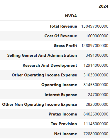This screenshot has width=110, height=139.
Task: Click the value 84026000000
Action: (x=96, y=114)
